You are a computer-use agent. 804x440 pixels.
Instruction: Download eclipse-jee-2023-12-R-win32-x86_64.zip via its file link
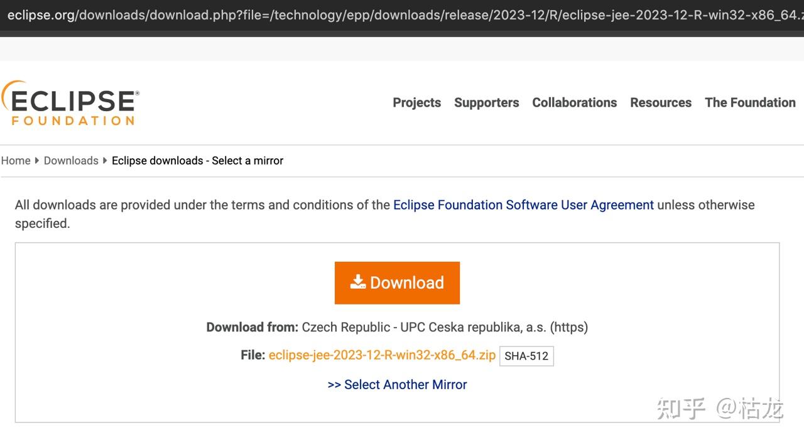(381, 355)
